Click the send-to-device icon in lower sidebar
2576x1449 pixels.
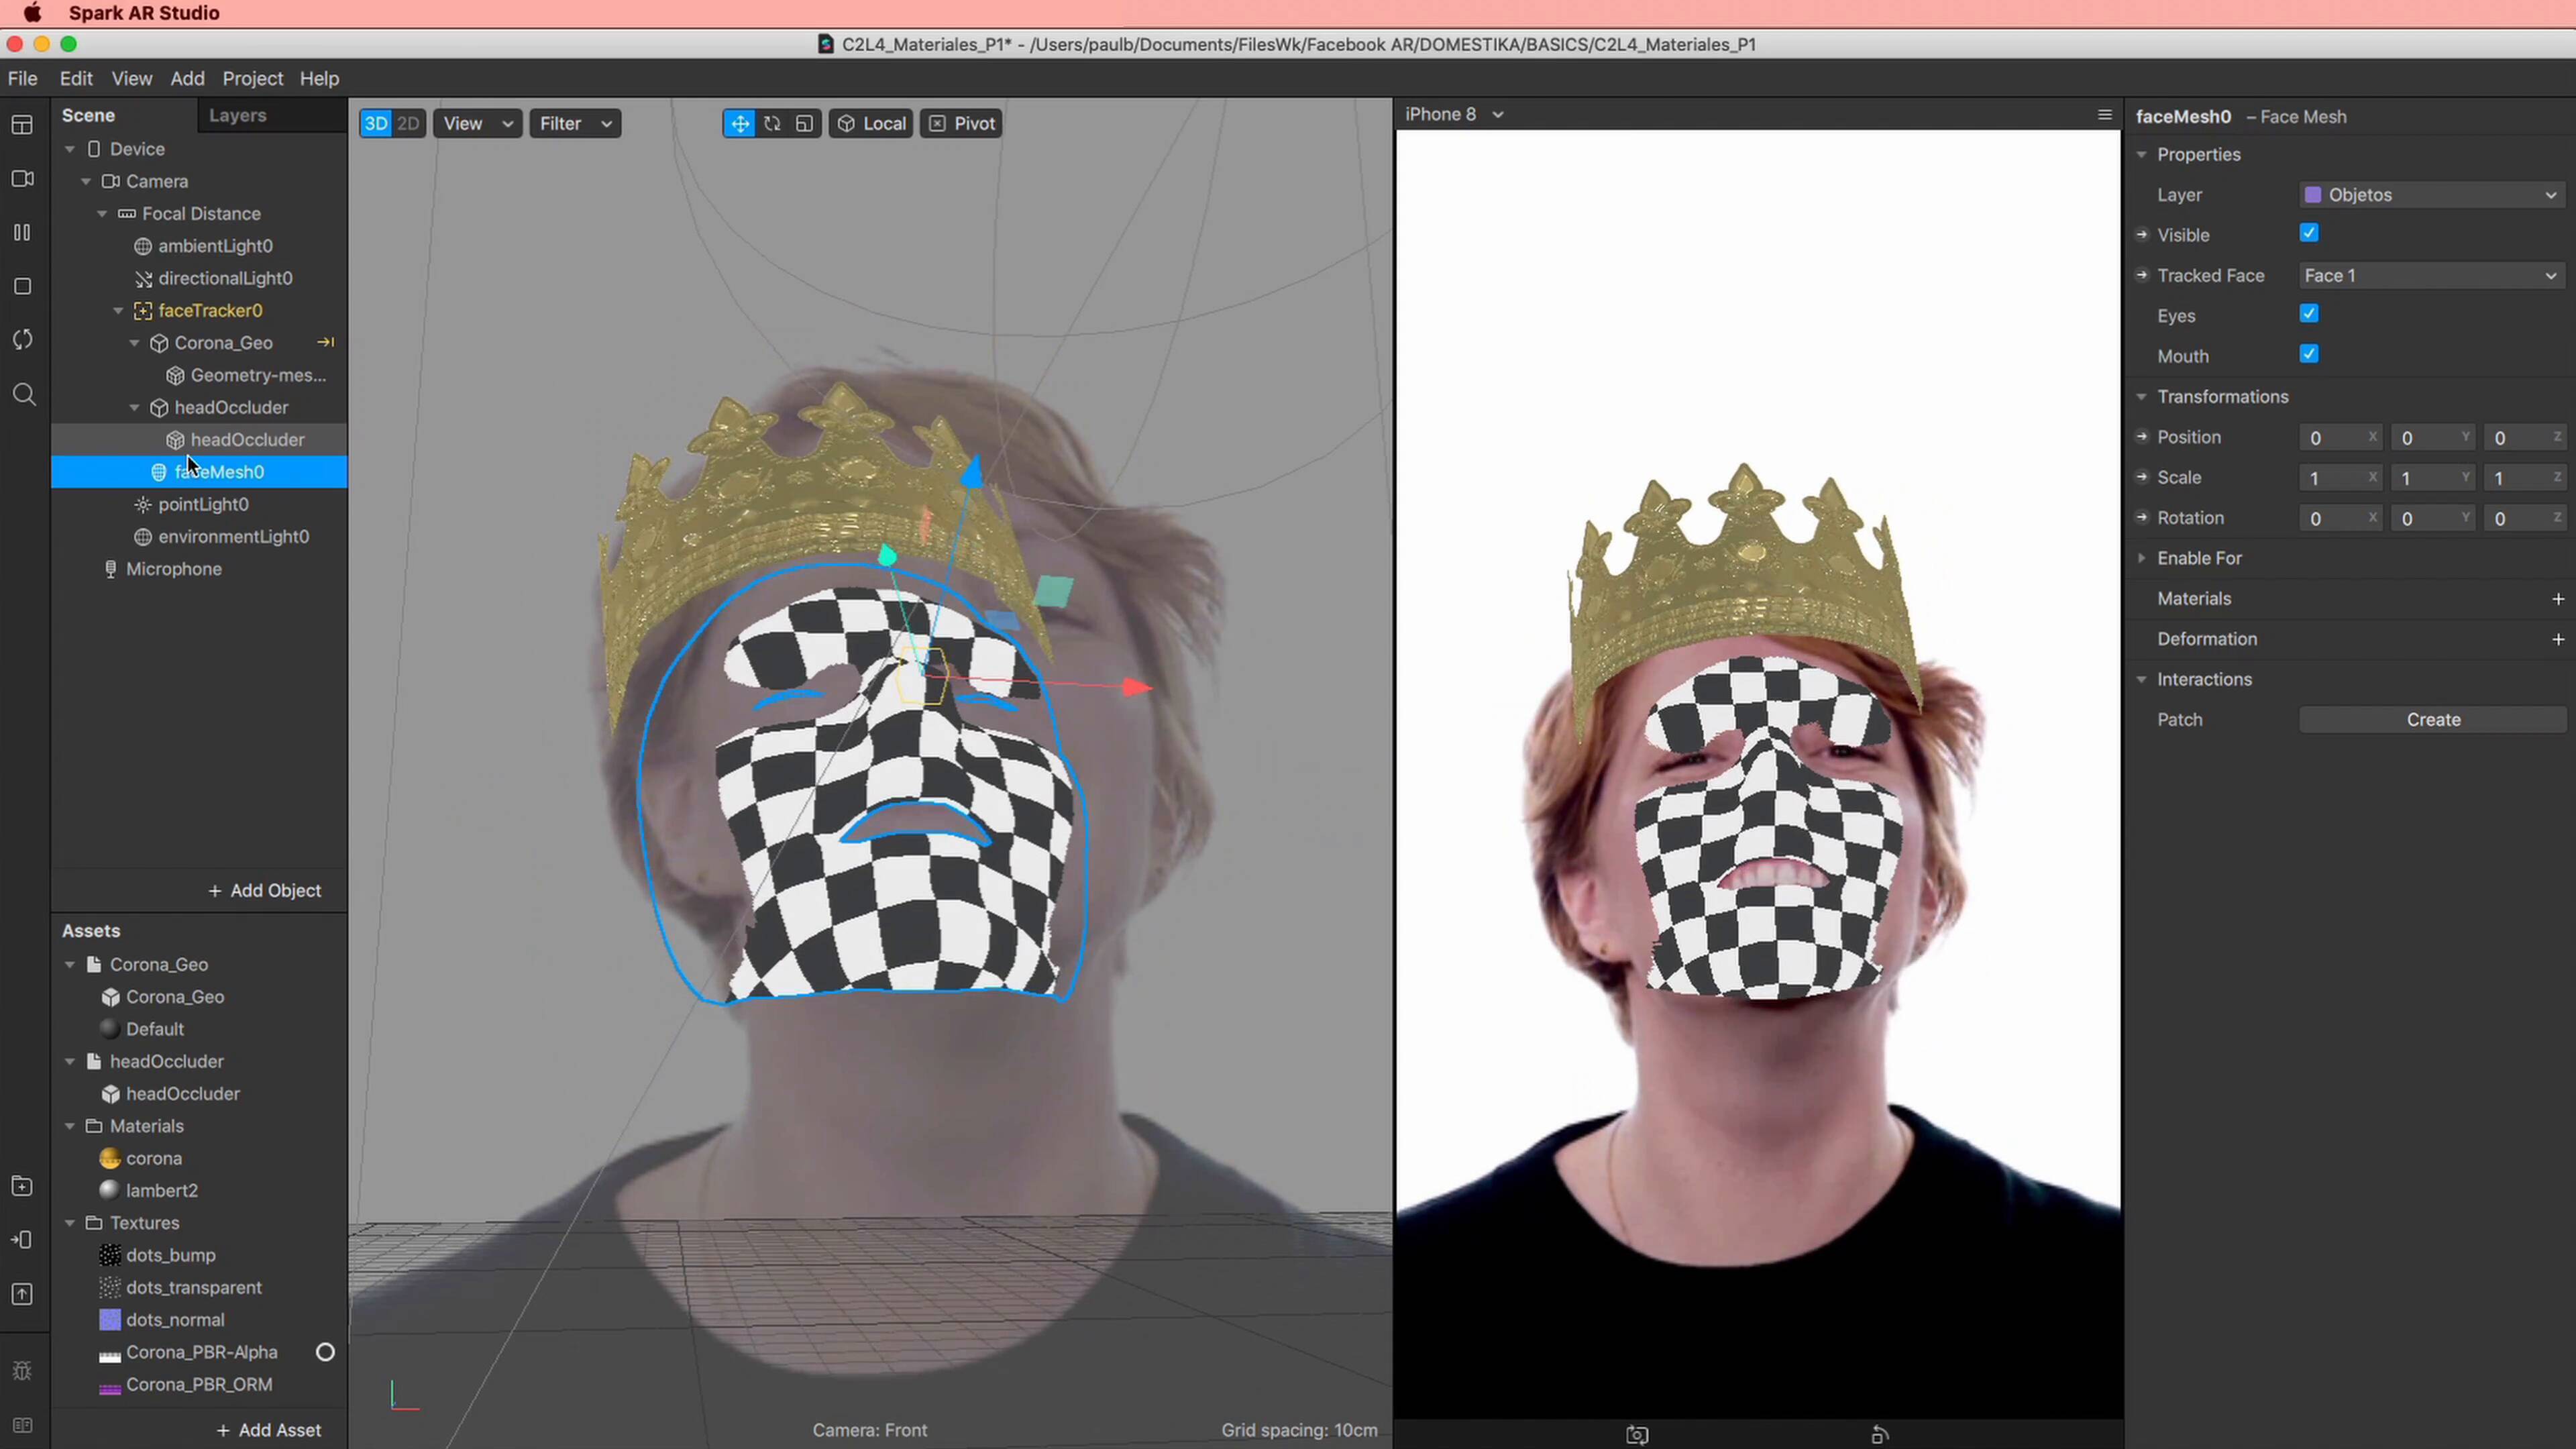pos(23,1240)
